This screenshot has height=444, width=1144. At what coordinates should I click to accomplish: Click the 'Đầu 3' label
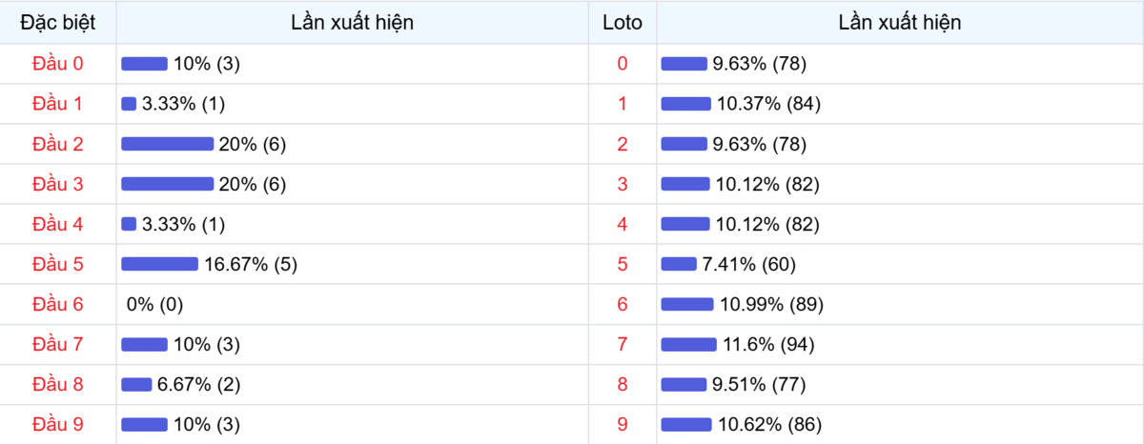[58, 184]
